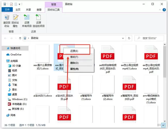Select file ai智能写作(1).docx

(86, 88)
